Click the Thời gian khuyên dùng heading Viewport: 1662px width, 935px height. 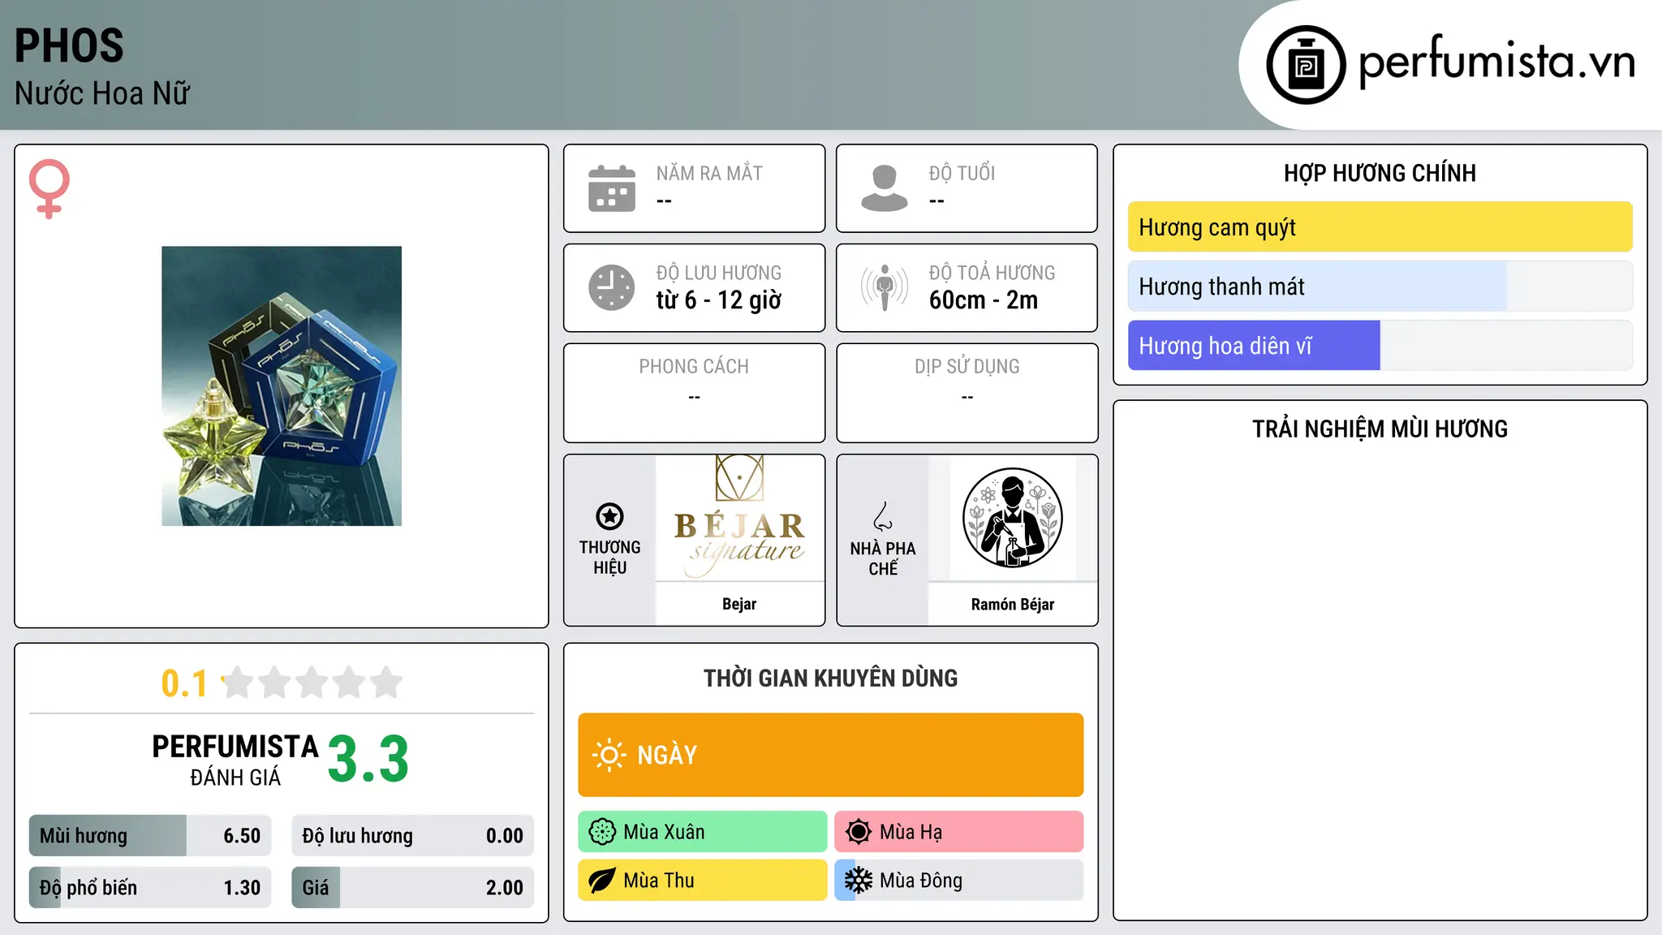click(x=831, y=678)
